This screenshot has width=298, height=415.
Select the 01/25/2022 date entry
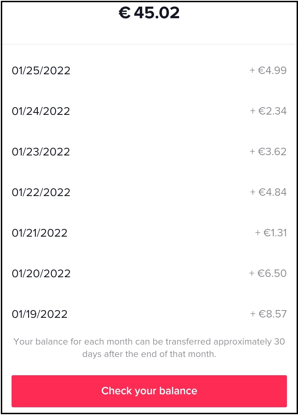[x=41, y=71]
